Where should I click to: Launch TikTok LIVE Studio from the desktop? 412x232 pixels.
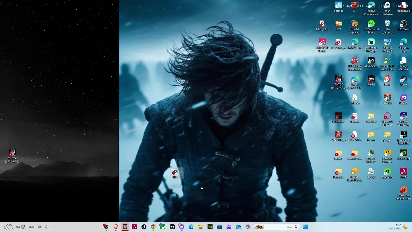[322, 46]
